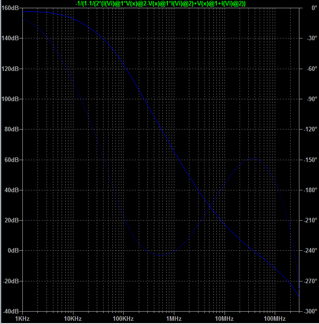Image resolution: width=319 pixels, height=324 pixels.
Task: Click the -150° phase axis label
Action: (310, 160)
